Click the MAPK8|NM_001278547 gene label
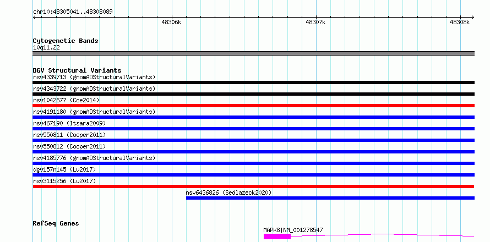 [x=293, y=230]
